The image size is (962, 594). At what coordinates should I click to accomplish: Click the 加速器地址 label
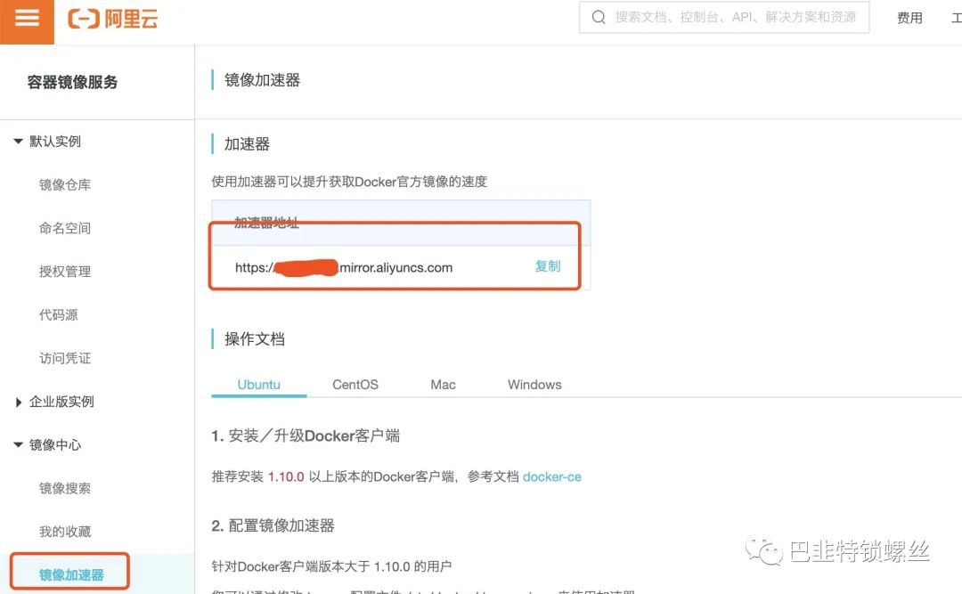pos(266,223)
